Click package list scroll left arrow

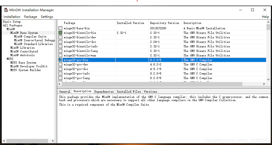59,84
